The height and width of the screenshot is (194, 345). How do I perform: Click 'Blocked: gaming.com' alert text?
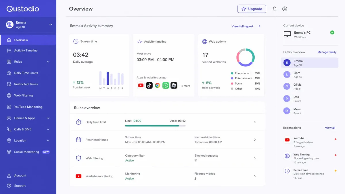click(306, 158)
